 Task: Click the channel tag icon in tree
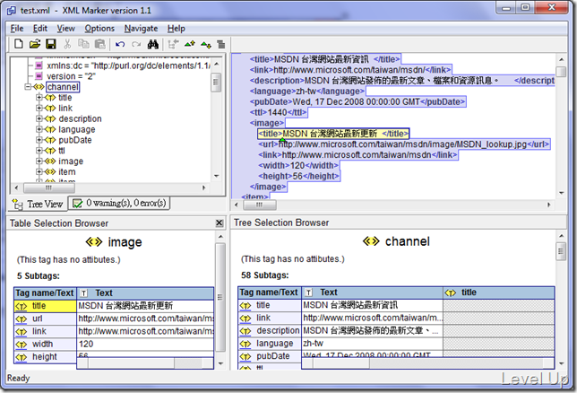[39, 87]
